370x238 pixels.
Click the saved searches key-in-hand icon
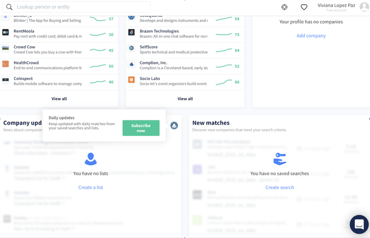(280, 159)
